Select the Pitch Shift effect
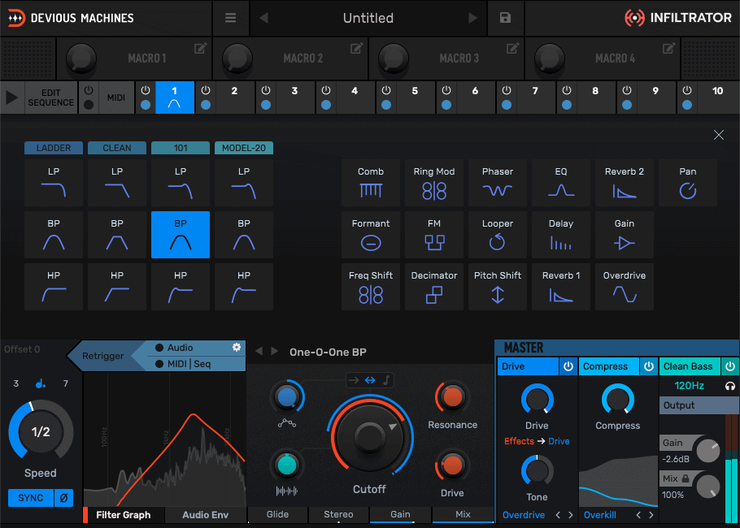Image resolution: width=740 pixels, height=528 pixels. (x=498, y=287)
